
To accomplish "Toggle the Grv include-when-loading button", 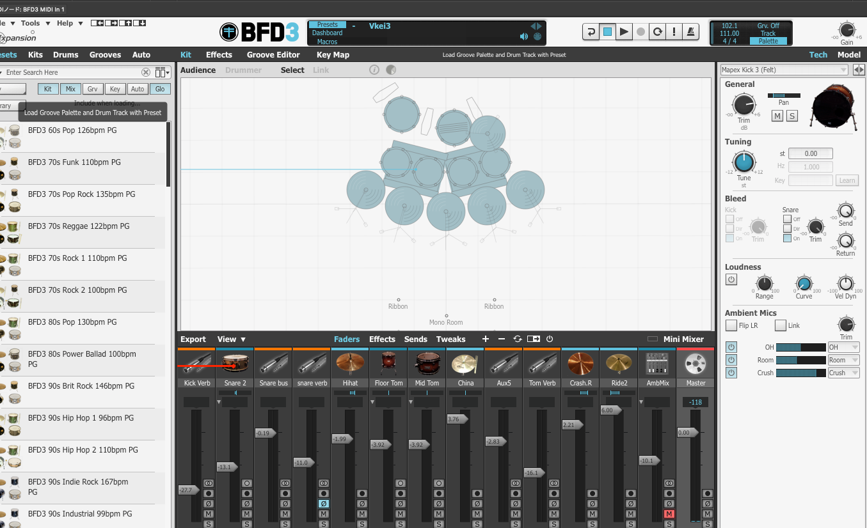I will (x=93, y=89).
